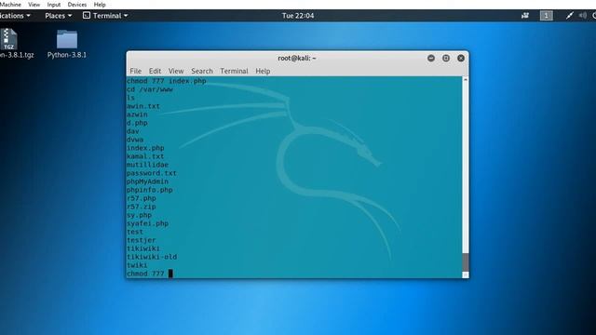
Task: Open the Terminal menu in terminal window
Action: click(x=234, y=71)
